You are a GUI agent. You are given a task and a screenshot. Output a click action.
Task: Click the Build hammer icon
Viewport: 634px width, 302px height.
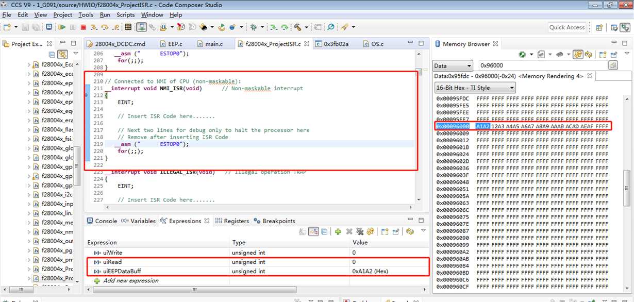click(x=297, y=27)
